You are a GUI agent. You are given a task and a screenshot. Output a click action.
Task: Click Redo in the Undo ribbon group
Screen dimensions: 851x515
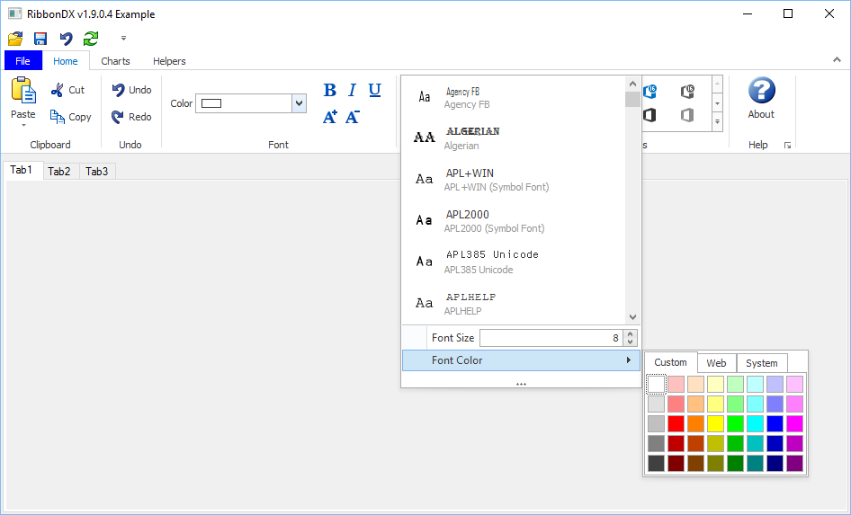[131, 117]
